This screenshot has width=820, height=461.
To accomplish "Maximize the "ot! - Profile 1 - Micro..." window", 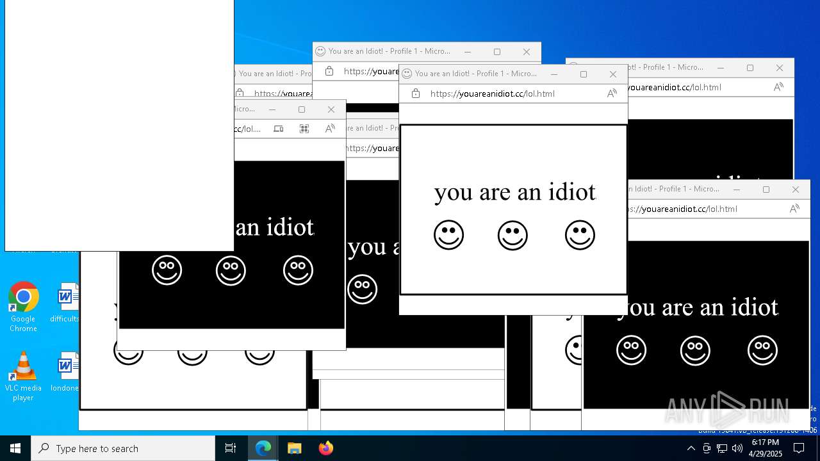I will click(x=750, y=67).
